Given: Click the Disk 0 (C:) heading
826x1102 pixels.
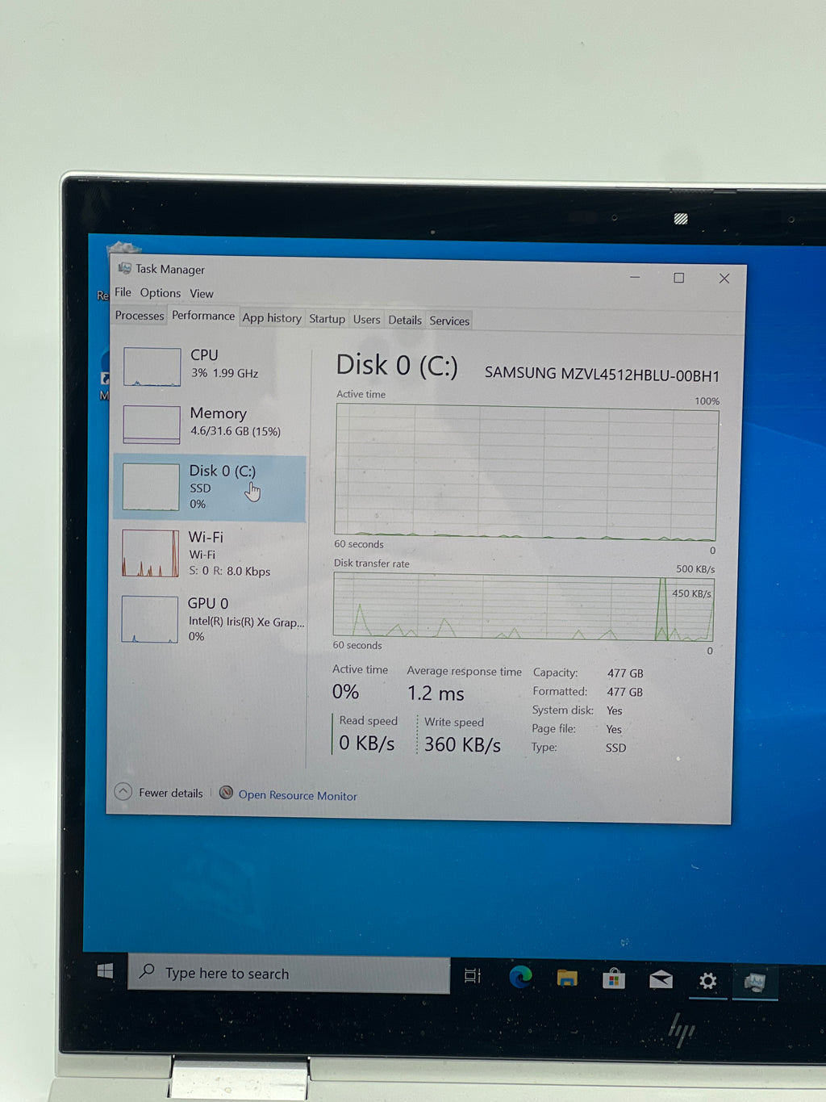Looking at the screenshot, I should click(x=397, y=366).
